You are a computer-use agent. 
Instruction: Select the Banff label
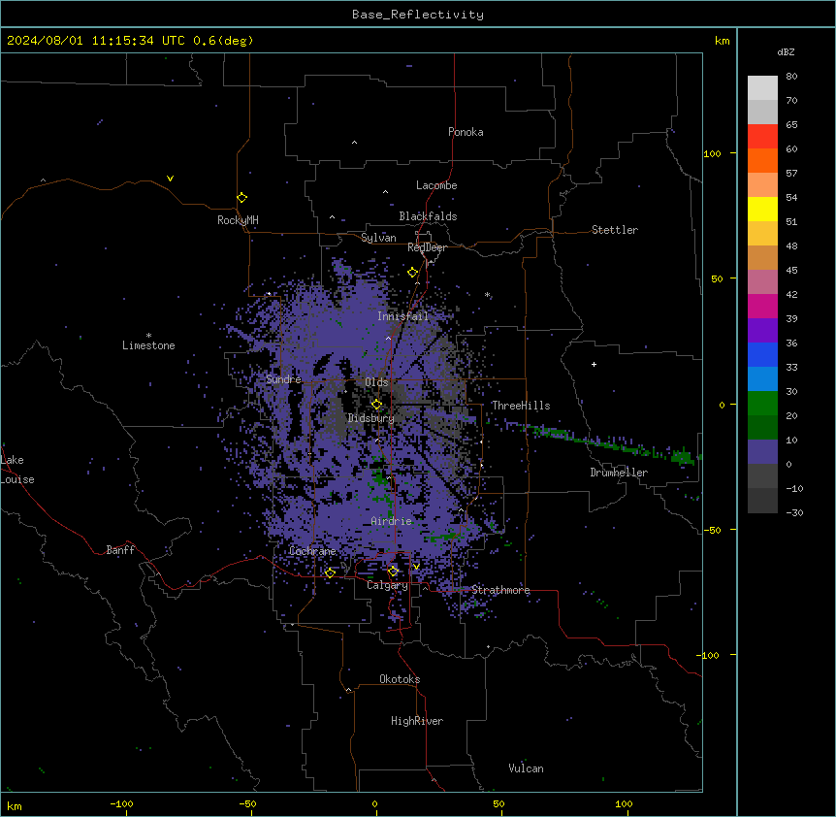[120, 550]
